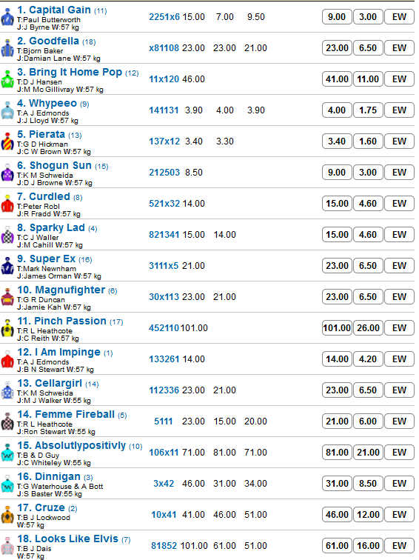The height and width of the screenshot is (560, 419).
Task: Click Pierata's red and yellow striped silks icon
Action: tap(7, 141)
